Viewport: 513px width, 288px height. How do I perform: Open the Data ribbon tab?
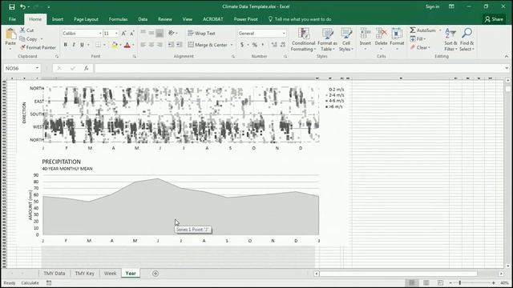tap(143, 19)
